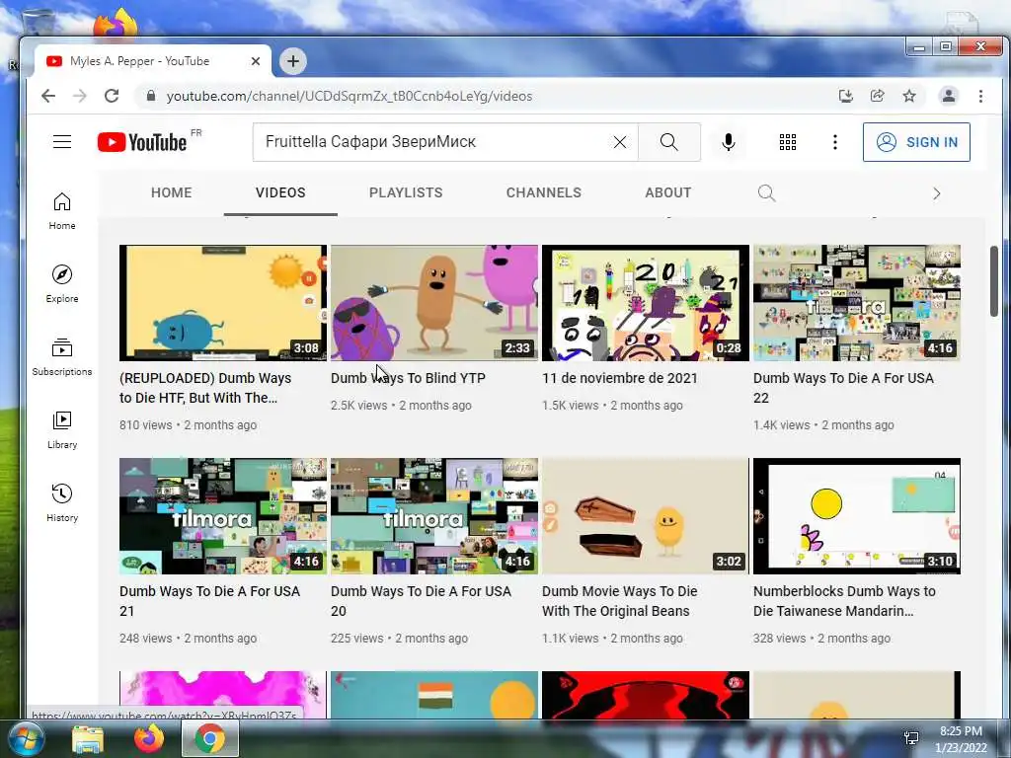Viewport: 1011px width, 758px height.
Task: Play the 3:02 coffin thumbnail
Action: click(646, 515)
